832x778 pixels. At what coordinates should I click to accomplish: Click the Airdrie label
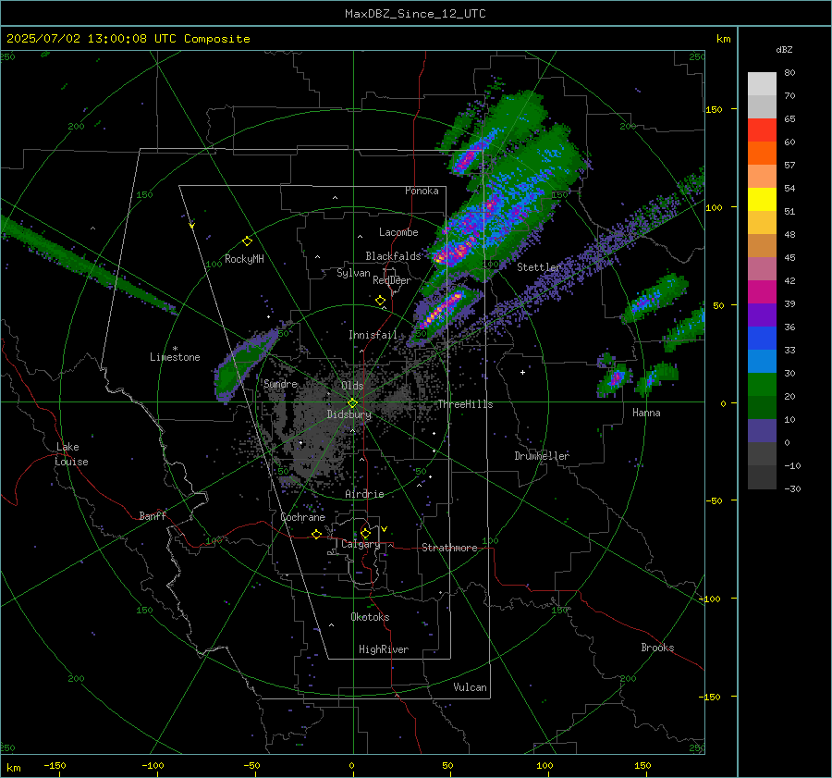point(364,494)
